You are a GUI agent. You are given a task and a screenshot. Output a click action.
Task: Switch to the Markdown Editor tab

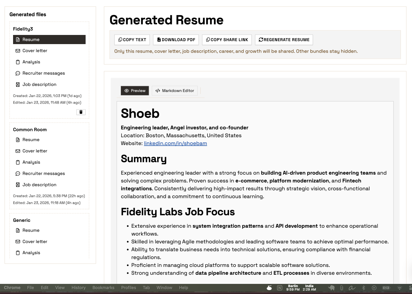pos(174,91)
